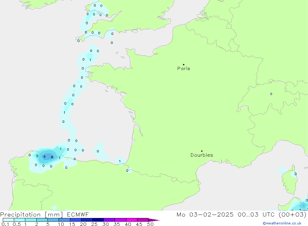Pick the 10–15 mm legend swatch
Viewport: 308px width, 226px height.
point(64,220)
